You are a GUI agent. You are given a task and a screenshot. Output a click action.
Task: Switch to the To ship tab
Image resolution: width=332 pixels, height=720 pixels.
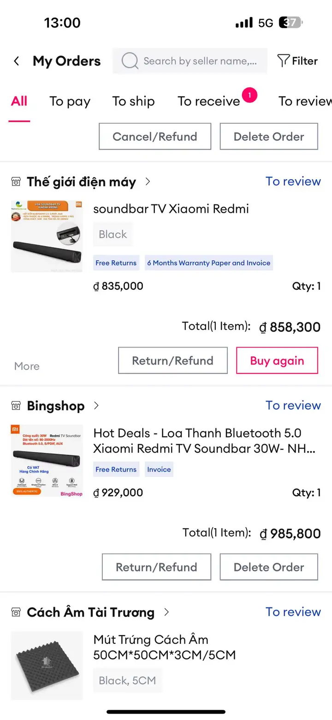(133, 102)
